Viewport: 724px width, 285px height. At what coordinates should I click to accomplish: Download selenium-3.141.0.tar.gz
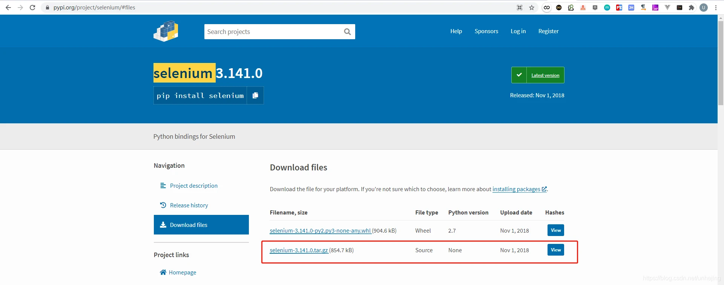(299, 250)
